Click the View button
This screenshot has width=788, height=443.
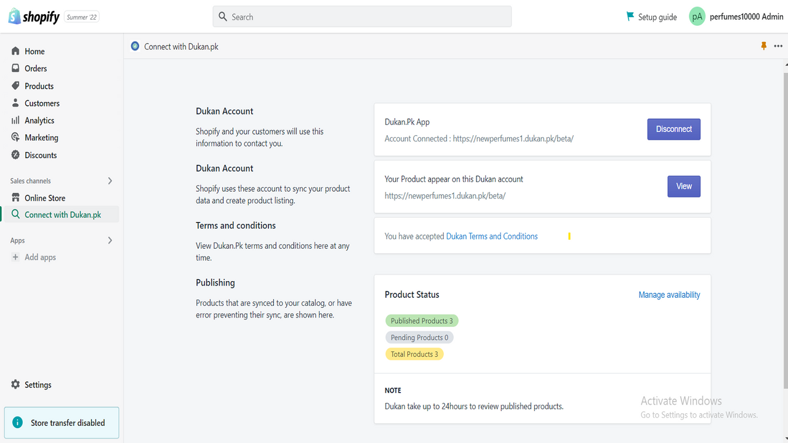point(684,186)
